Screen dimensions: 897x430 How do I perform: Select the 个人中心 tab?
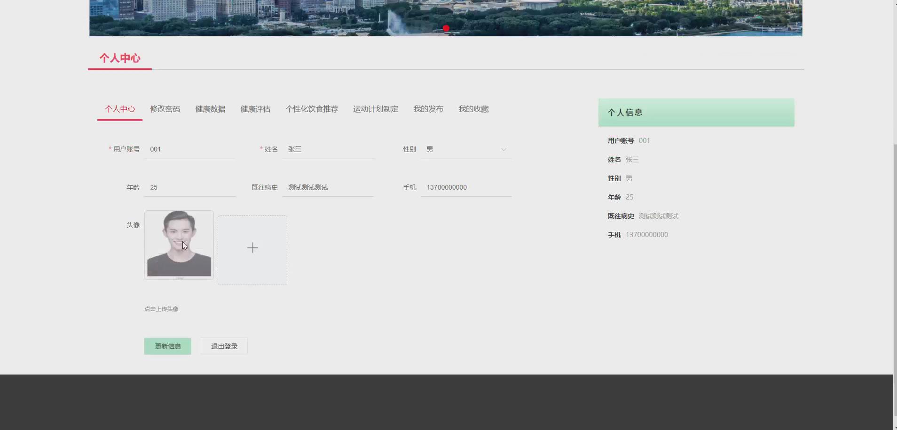tap(119, 109)
